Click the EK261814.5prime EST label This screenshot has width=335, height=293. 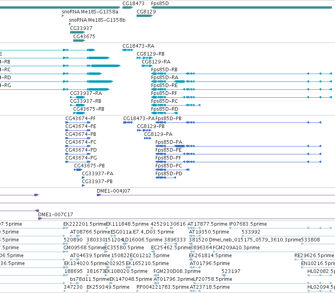(210, 256)
